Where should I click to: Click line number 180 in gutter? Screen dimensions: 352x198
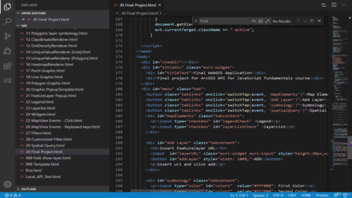point(119,89)
